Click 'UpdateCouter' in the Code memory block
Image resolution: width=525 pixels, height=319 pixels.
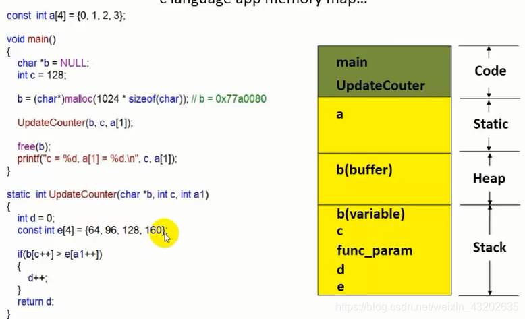tap(381, 86)
